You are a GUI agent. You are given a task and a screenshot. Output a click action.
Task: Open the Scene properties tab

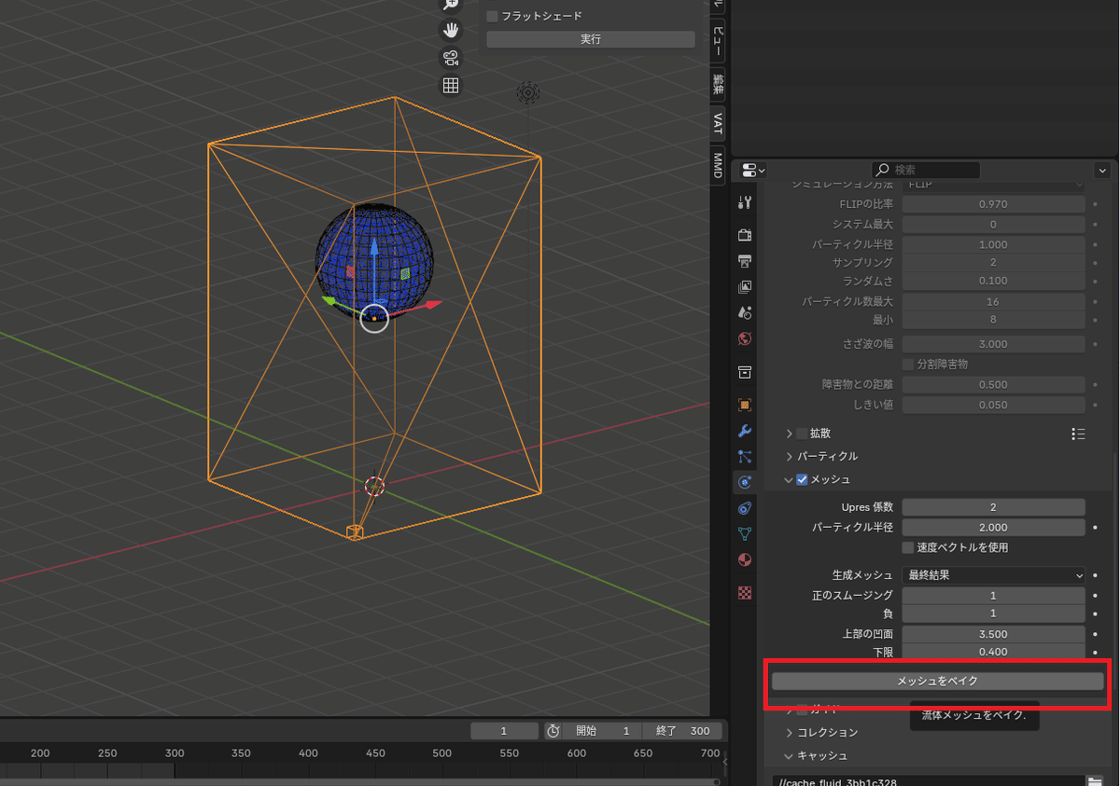745,312
